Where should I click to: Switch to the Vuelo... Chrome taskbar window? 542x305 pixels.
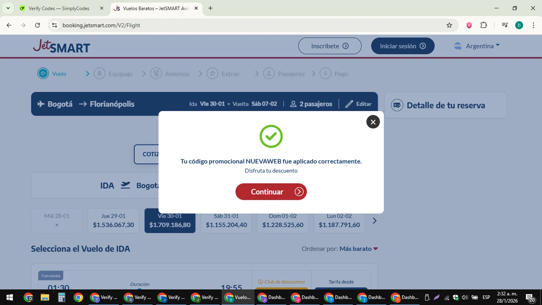(x=238, y=297)
